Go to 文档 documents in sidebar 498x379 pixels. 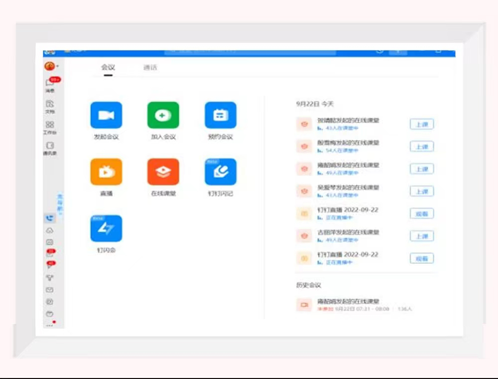tap(50, 105)
